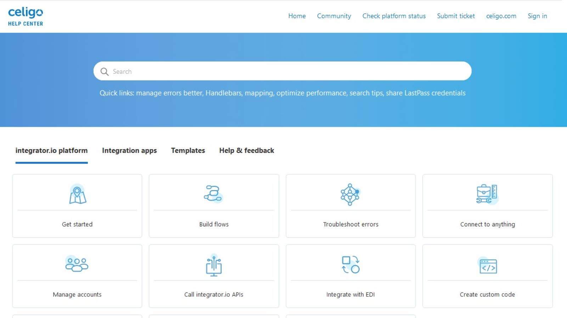Click the Celigo Help Center logo
567x318 pixels.
(x=26, y=16)
